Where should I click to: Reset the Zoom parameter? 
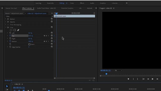click(52, 44)
